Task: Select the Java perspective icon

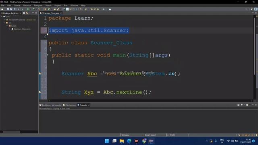Action: coord(256,9)
